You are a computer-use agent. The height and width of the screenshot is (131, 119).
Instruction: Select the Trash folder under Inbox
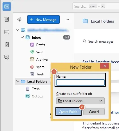coord(40,74)
